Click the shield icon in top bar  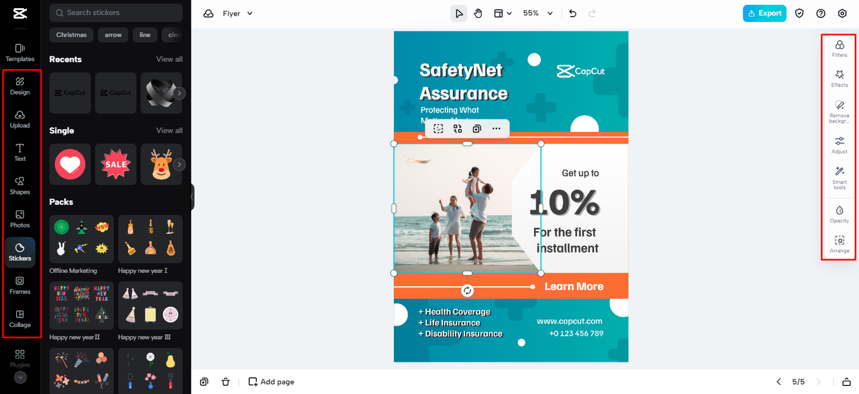point(799,13)
